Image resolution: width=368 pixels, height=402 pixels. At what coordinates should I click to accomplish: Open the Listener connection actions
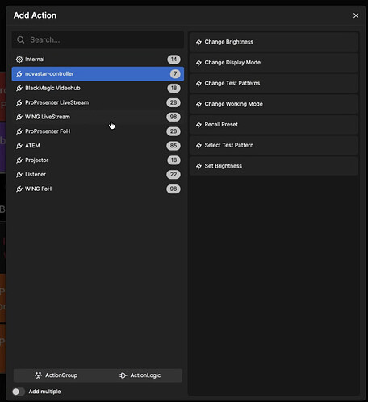[98, 175]
